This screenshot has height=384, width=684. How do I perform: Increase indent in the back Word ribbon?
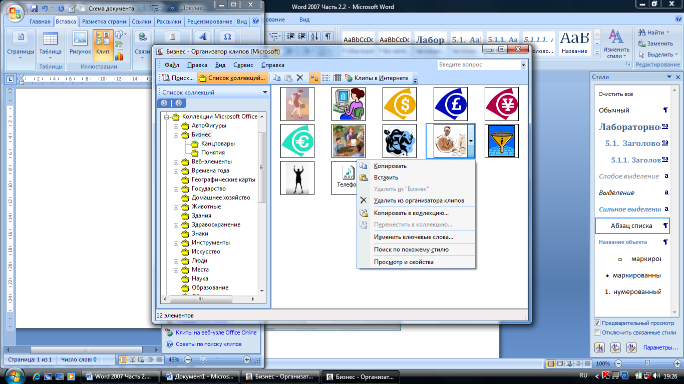302,36
